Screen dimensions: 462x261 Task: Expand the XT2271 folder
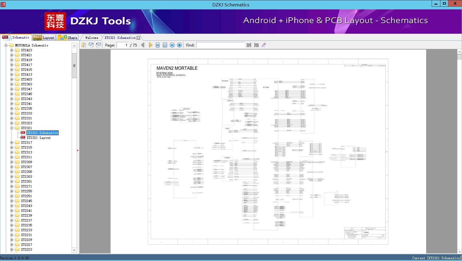pyautogui.click(x=12, y=186)
